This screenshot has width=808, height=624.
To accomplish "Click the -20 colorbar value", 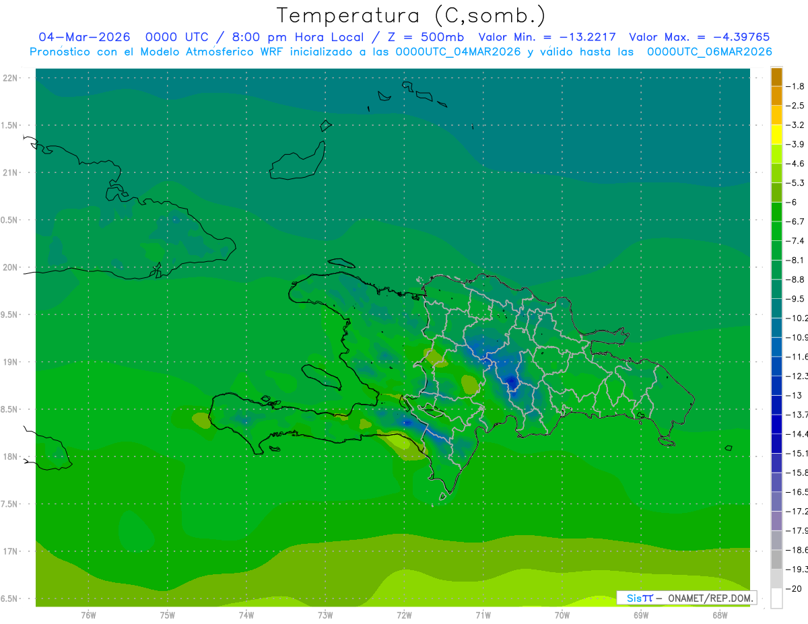I will tap(794, 588).
